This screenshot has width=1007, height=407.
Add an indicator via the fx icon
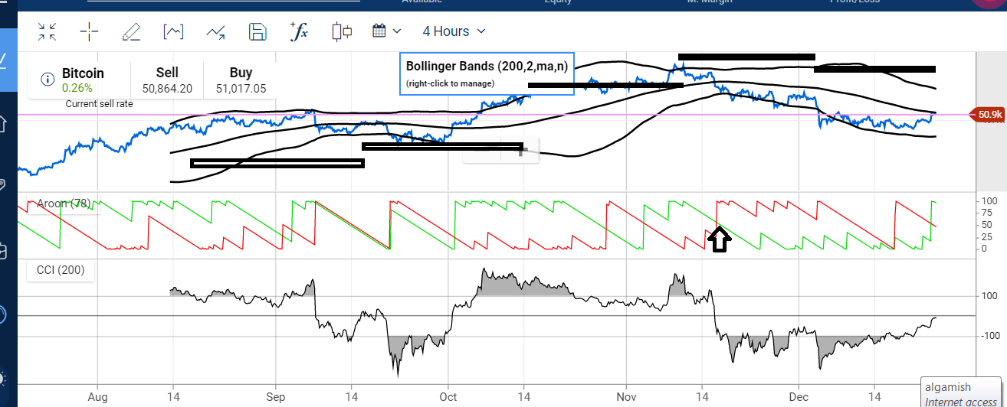coord(299,31)
